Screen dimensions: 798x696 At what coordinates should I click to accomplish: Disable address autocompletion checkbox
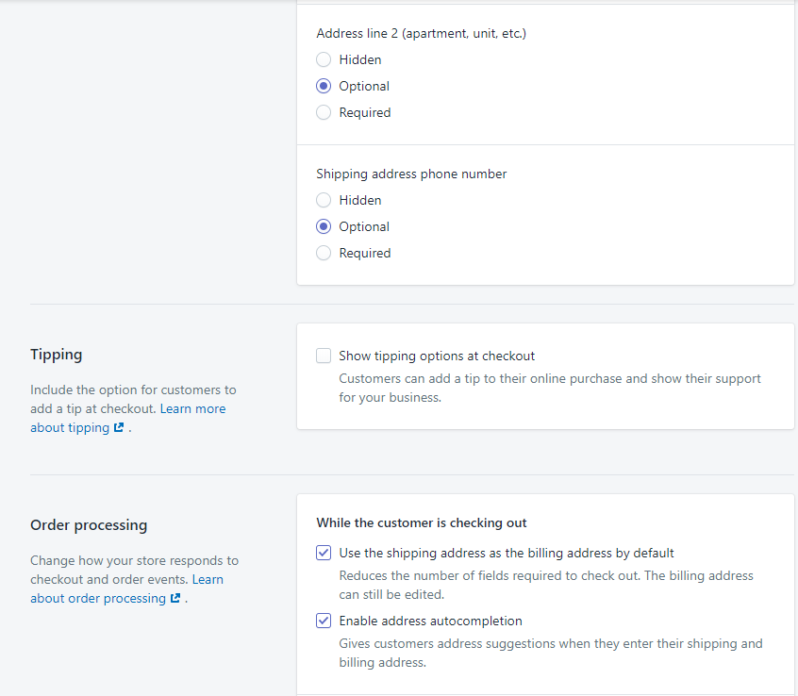click(324, 621)
